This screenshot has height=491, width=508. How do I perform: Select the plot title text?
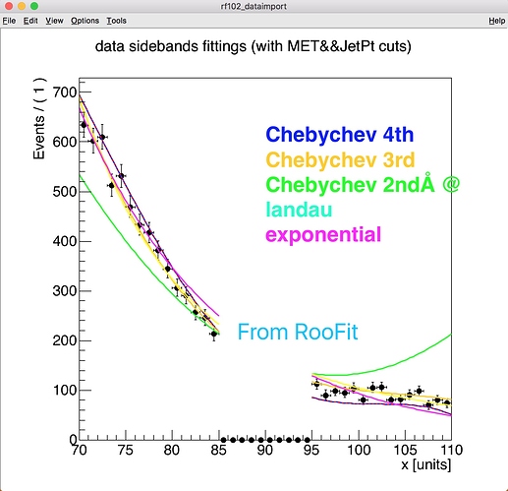pos(254,46)
